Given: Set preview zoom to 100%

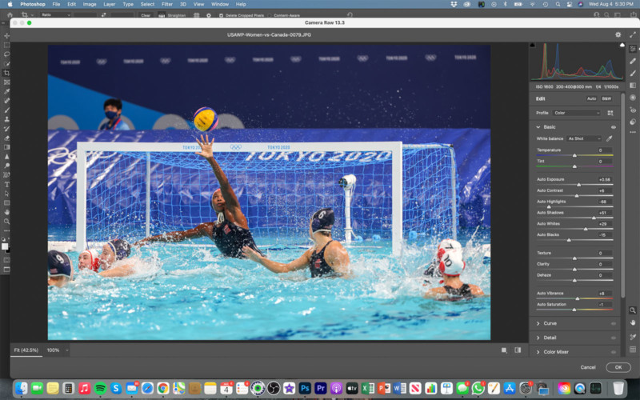Looking at the screenshot, I should 53,350.
